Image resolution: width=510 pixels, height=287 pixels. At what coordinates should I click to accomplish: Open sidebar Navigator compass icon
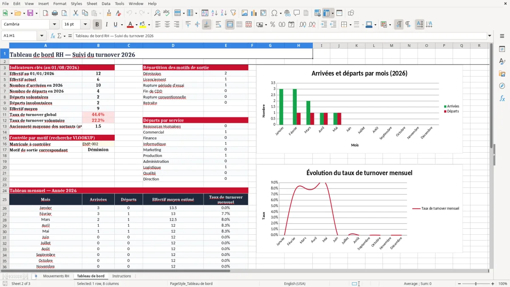click(502, 86)
